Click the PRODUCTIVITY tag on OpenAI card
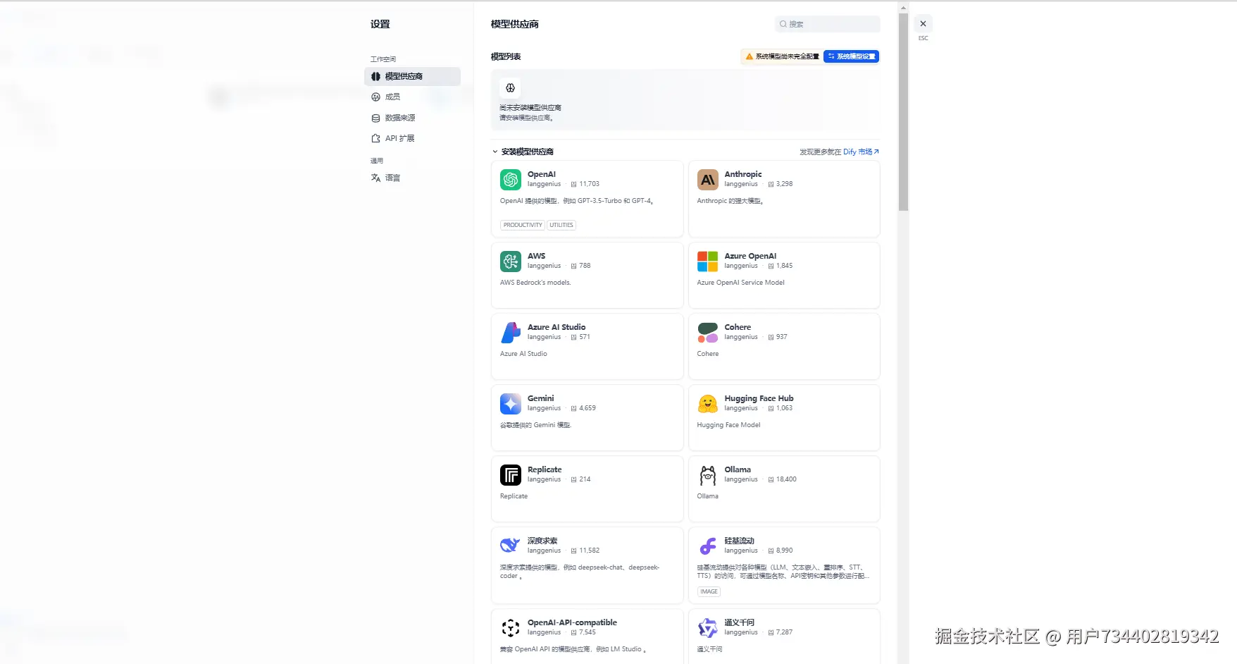The width and height of the screenshot is (1237, 664). coord(523,226)
